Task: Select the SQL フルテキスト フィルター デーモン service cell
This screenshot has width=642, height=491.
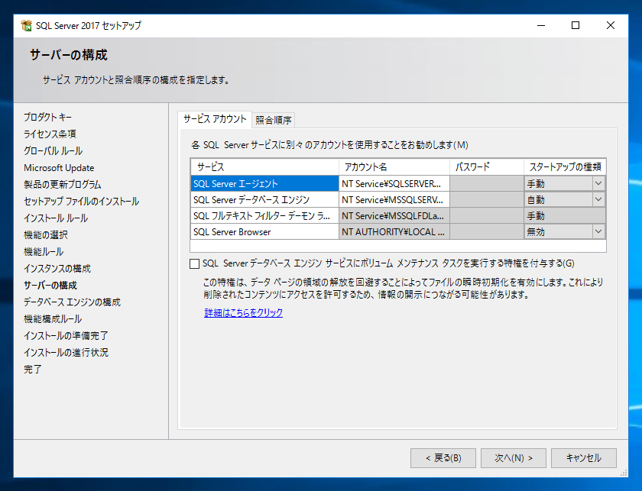Action: click(264, 215)
